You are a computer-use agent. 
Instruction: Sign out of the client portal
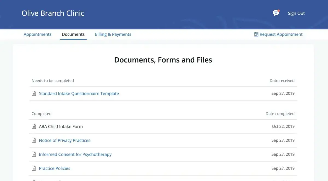(x=296, y=13)
